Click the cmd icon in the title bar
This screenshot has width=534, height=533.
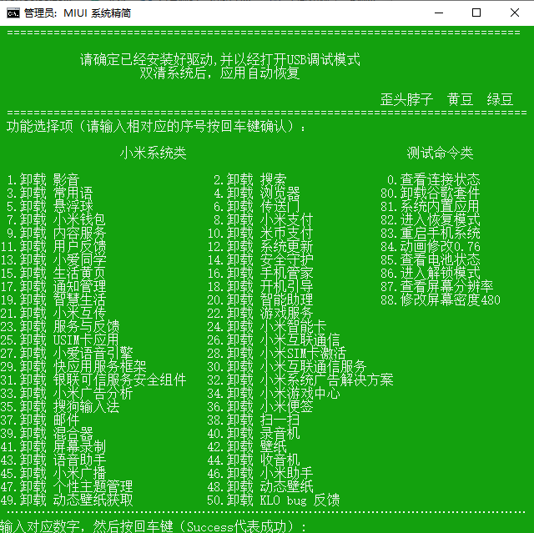(13, 13)
